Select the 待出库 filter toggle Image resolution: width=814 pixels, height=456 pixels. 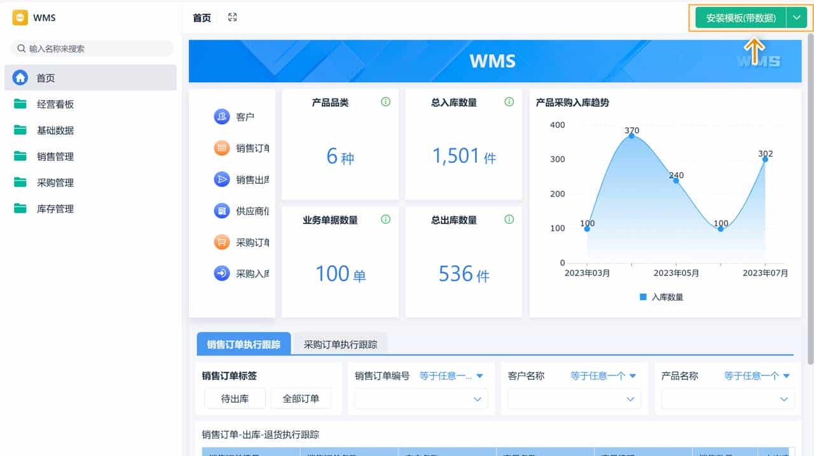(234, 398)
